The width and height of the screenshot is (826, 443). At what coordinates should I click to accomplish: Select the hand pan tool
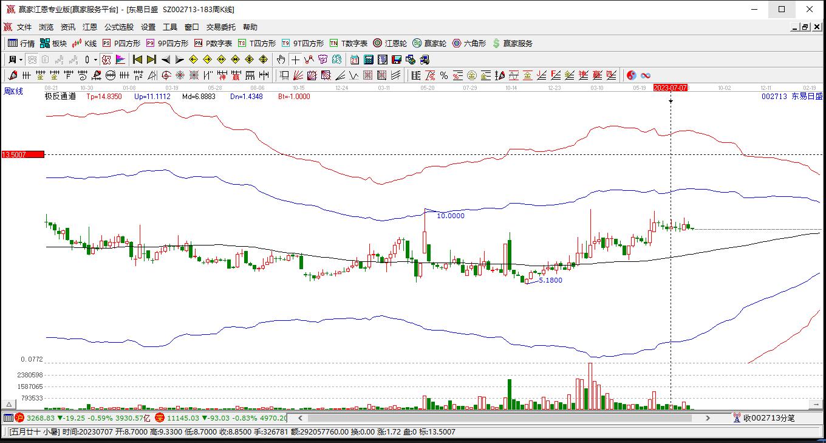coord(281,60)
